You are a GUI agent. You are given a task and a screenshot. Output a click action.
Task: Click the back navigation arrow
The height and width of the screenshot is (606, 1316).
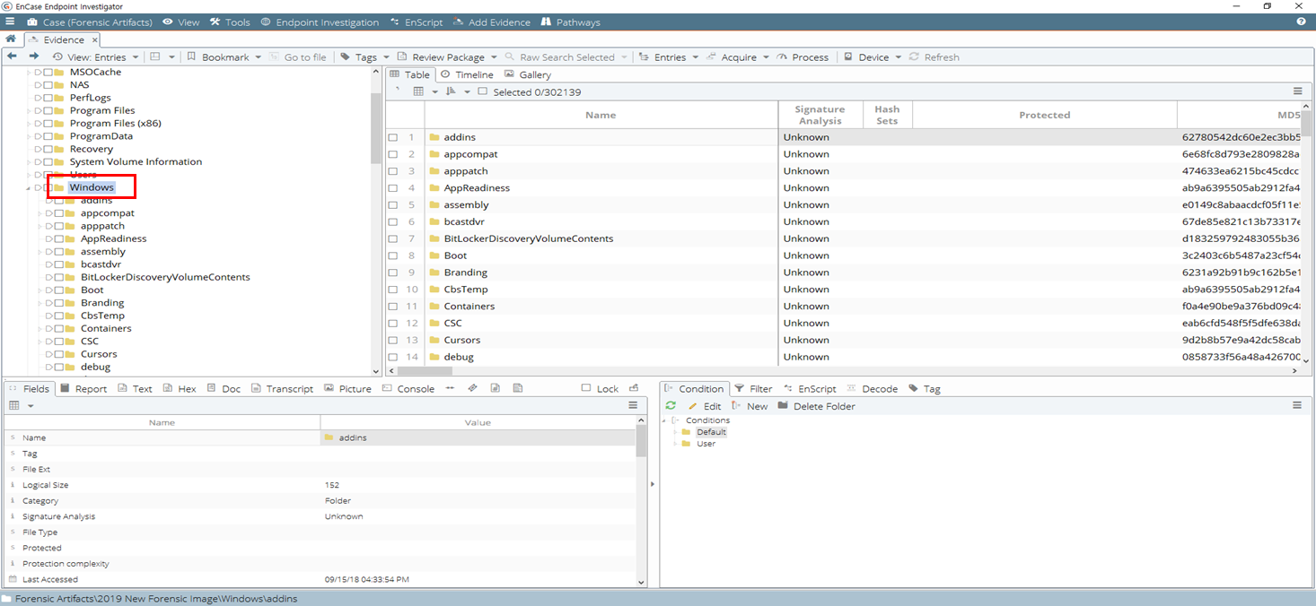(x=12, y=56)
